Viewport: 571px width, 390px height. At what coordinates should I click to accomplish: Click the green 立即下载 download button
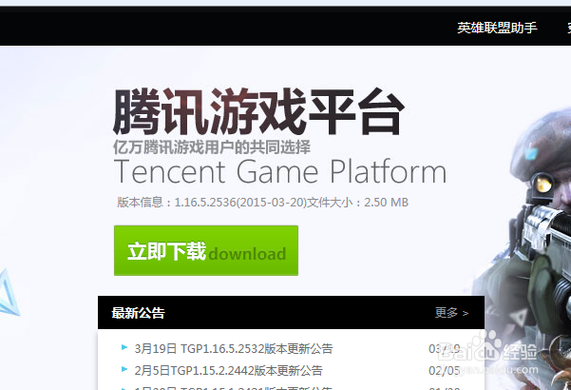206,250
